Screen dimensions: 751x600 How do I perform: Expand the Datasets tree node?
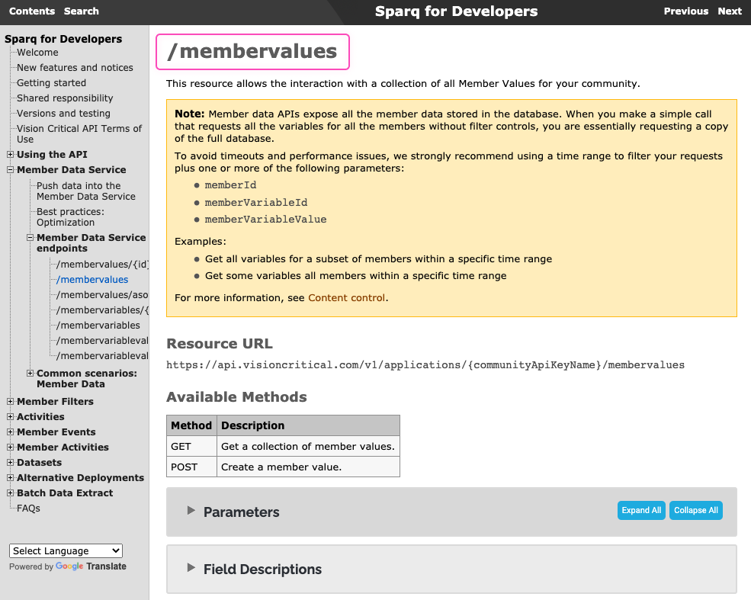point(11,463)
